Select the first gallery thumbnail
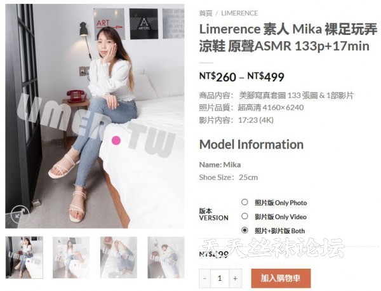The width and height of the screenshot is (381, 291). click(x=24, y=257)
